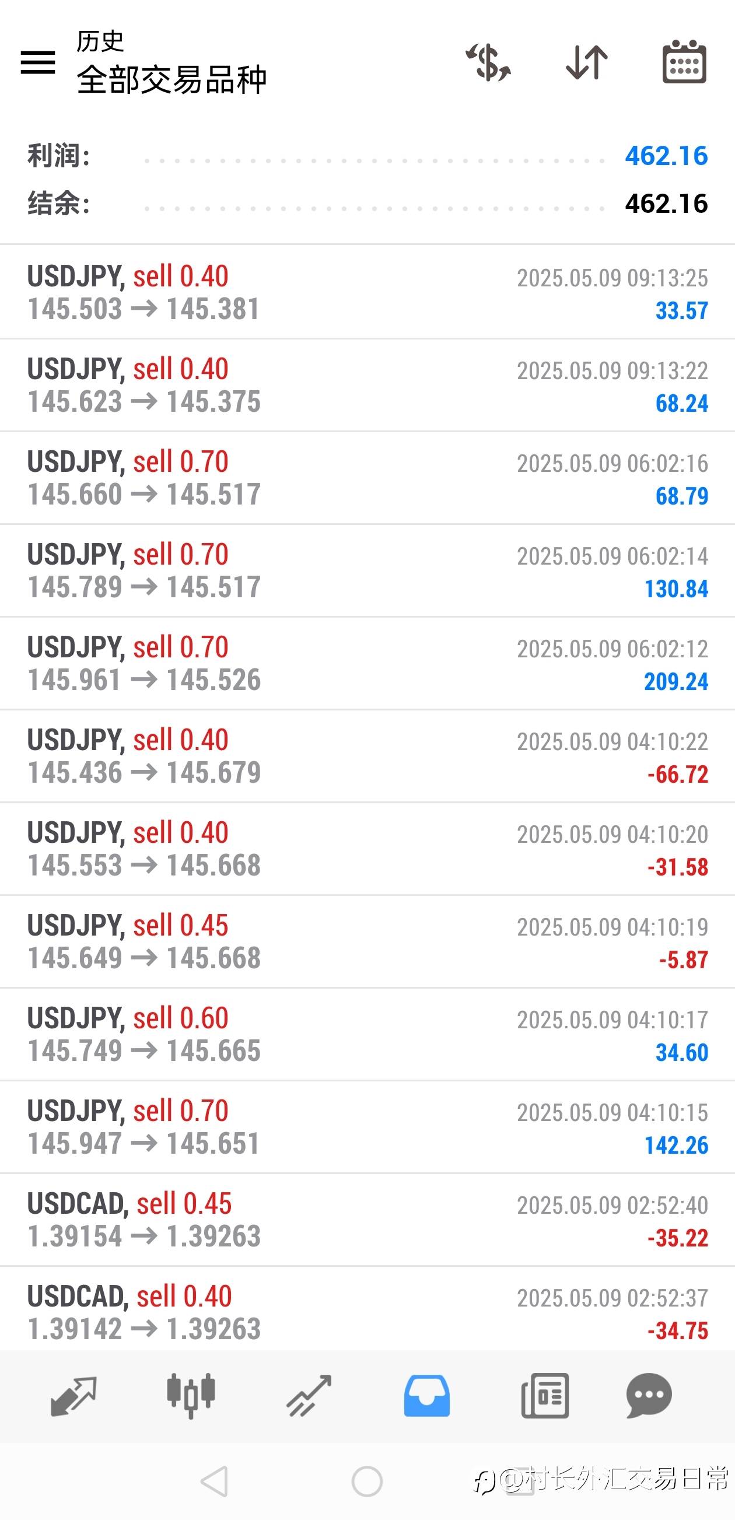Select USDJPY sell 0.45 trade entry
735x1520 pixels.
click(367, 942)
